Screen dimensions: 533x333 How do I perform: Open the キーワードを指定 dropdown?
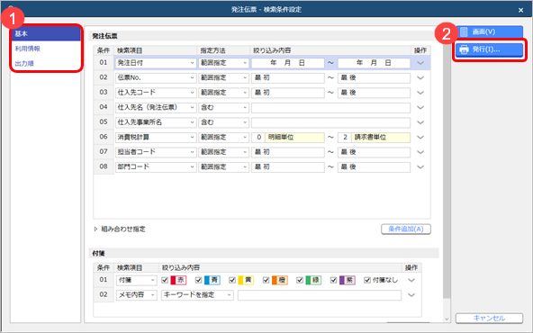pos(197,295)
